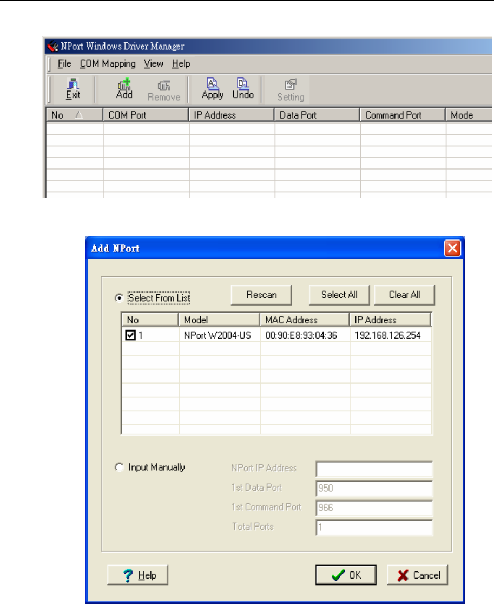494x604 pixels.
Task: Open the COM Mapping menu
Action: 108,63
